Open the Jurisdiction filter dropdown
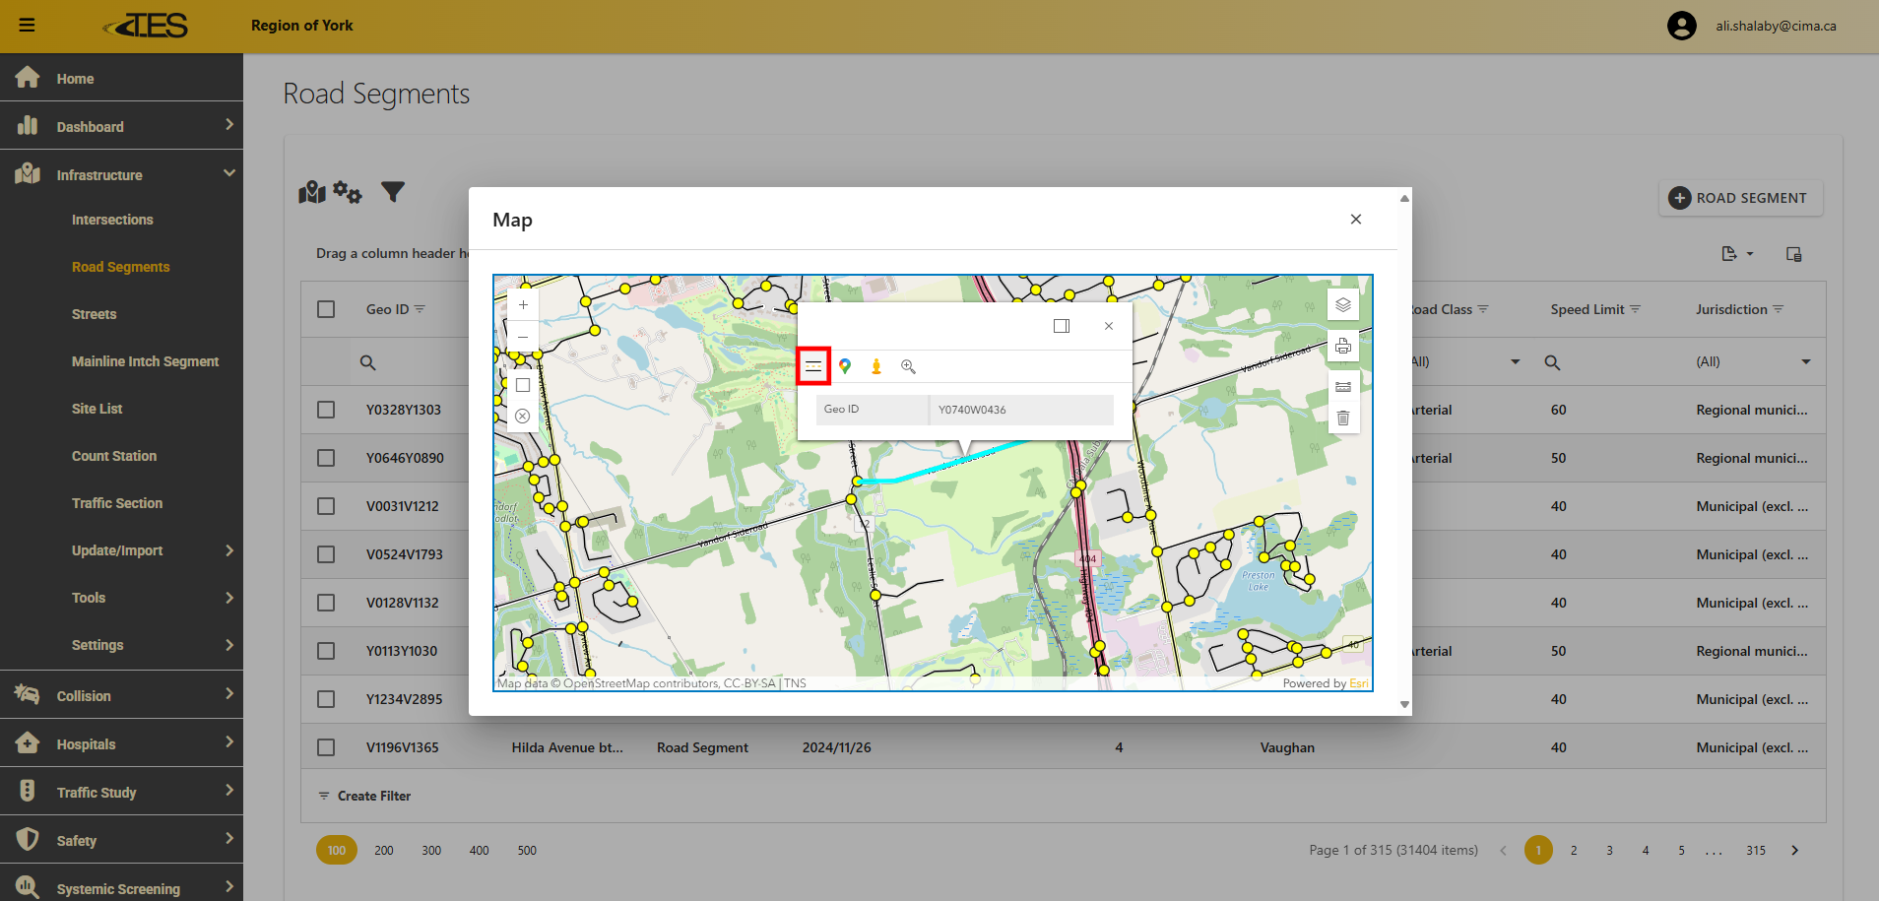Screen dimensions: 1879x901 click(x=1805, y=362)
